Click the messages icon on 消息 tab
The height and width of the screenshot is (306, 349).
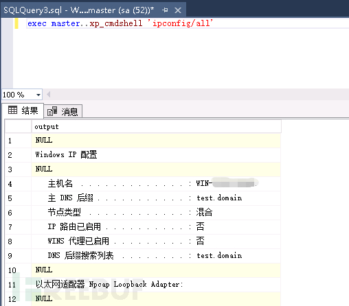pos(52,111)
